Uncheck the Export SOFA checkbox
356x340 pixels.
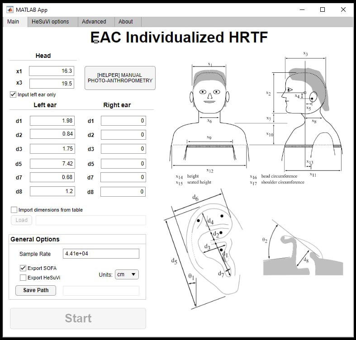pos(23,268)
